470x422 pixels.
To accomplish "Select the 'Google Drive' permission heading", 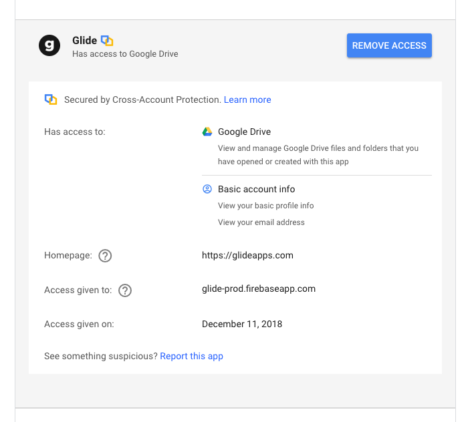I will (244, 132).
